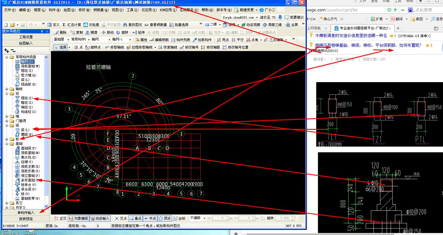This screenshot has width=443, height=235.
Task: Click the 单构件输入 navigation button
Action: (x=26, y=213)
